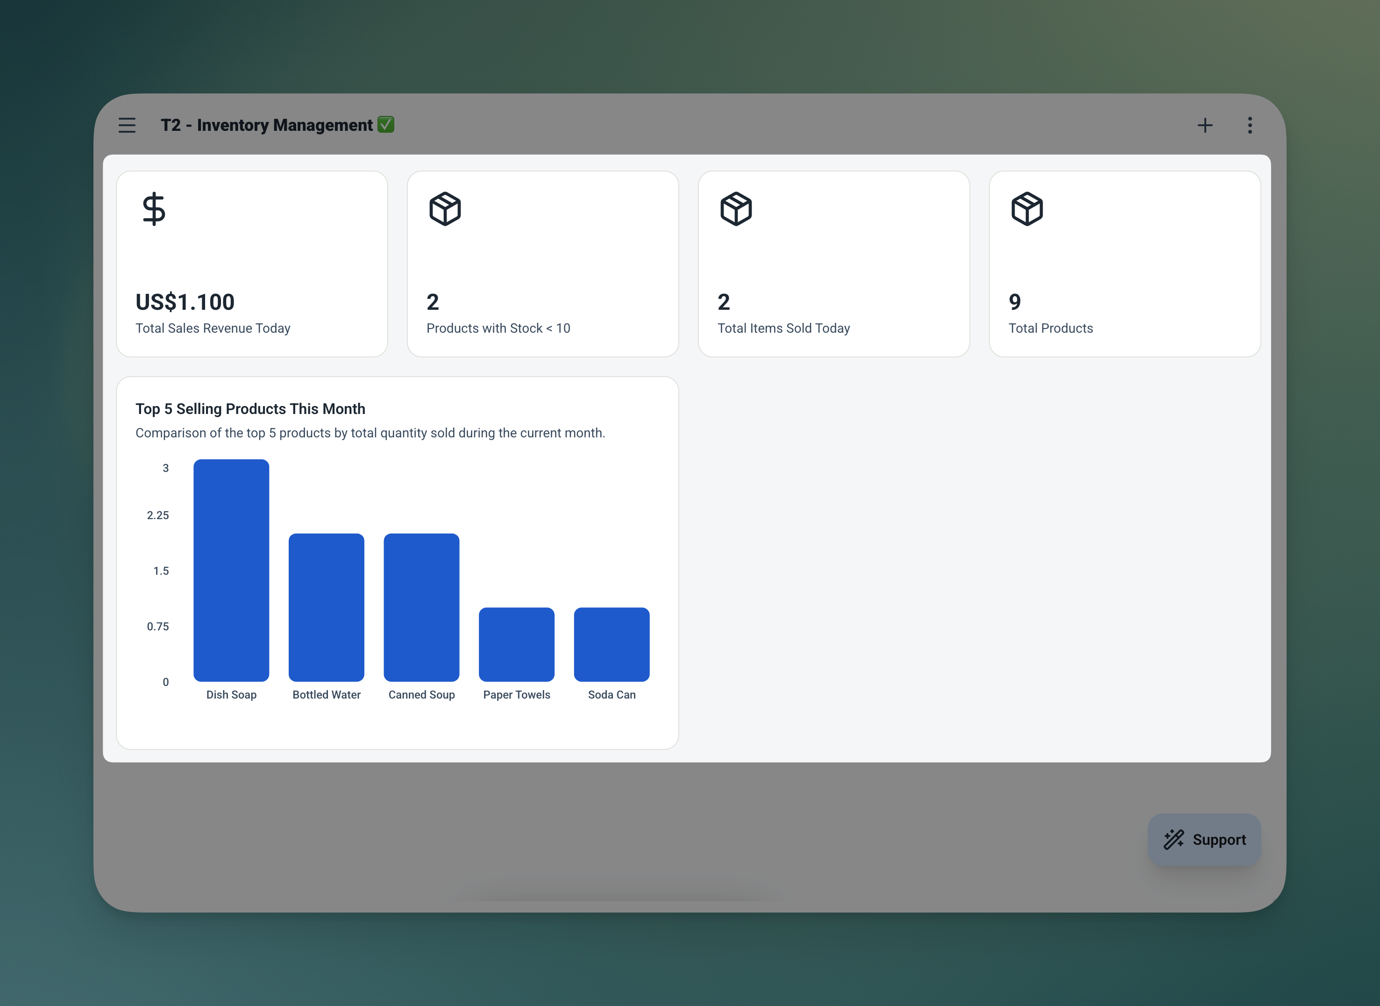
Task: Click the dollar icon on the revenue card
Action: (x=153, y=209)
